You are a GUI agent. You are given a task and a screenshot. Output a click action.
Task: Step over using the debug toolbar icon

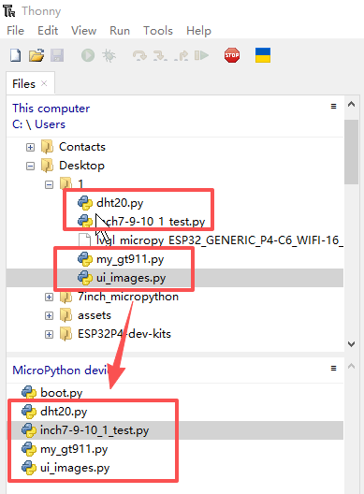point(139,56)
